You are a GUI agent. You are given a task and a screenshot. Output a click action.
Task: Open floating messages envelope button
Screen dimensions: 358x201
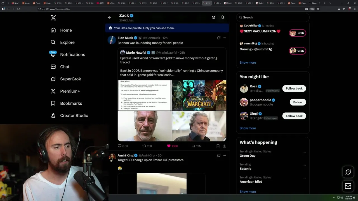coord(348,186)
